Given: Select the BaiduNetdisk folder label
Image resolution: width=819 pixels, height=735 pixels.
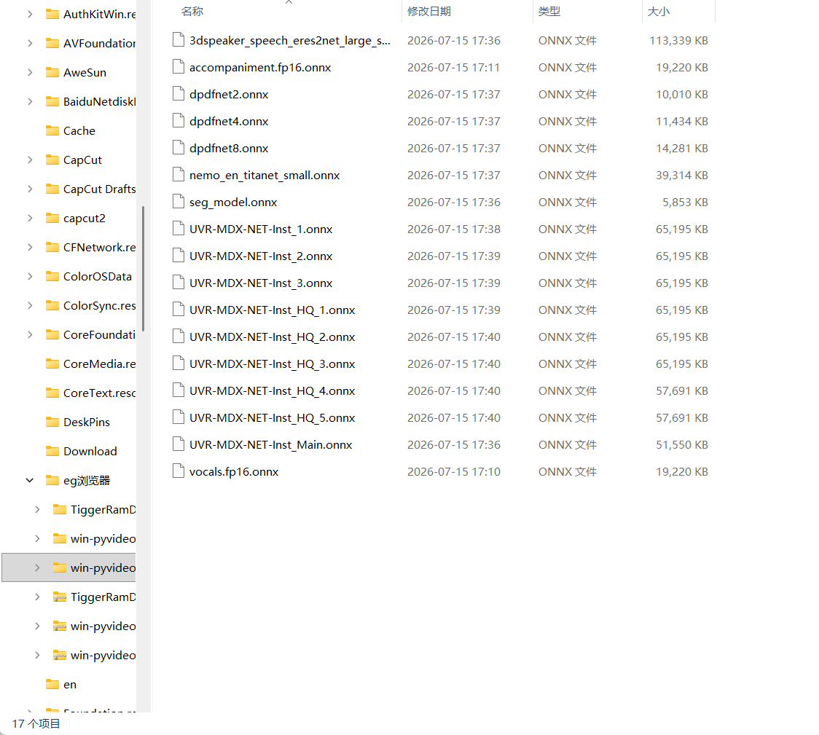Looking at the screenshot, I should (99, 101).
